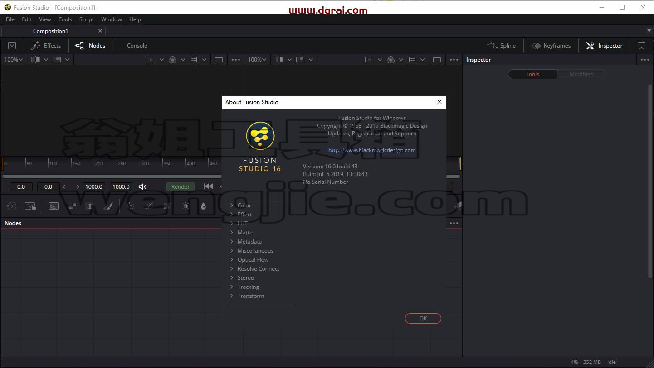The height and width of the screenshot is (368, 654).
Task: Toggle right viewer single view layout
Action: [437, 60]
